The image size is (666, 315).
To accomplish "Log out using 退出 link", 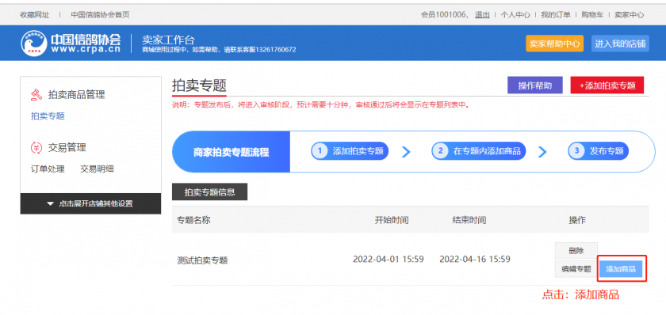I will 482,15.
